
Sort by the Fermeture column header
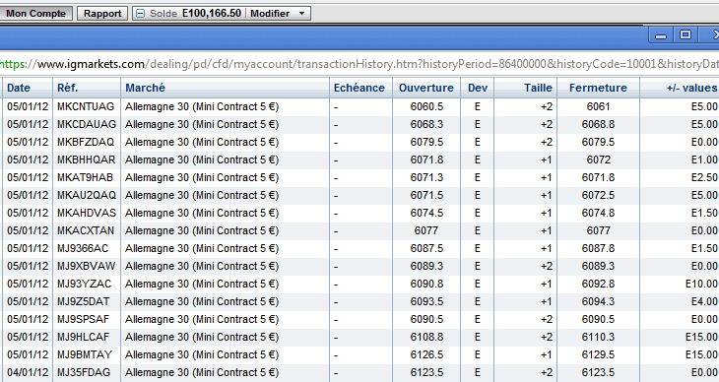coord(598,88)
